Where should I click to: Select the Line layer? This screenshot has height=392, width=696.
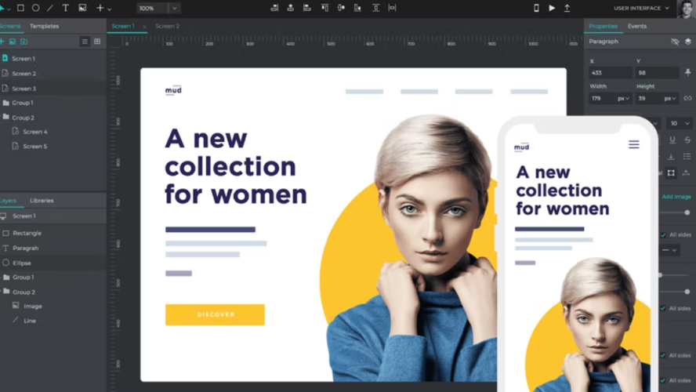click(30, 321)
